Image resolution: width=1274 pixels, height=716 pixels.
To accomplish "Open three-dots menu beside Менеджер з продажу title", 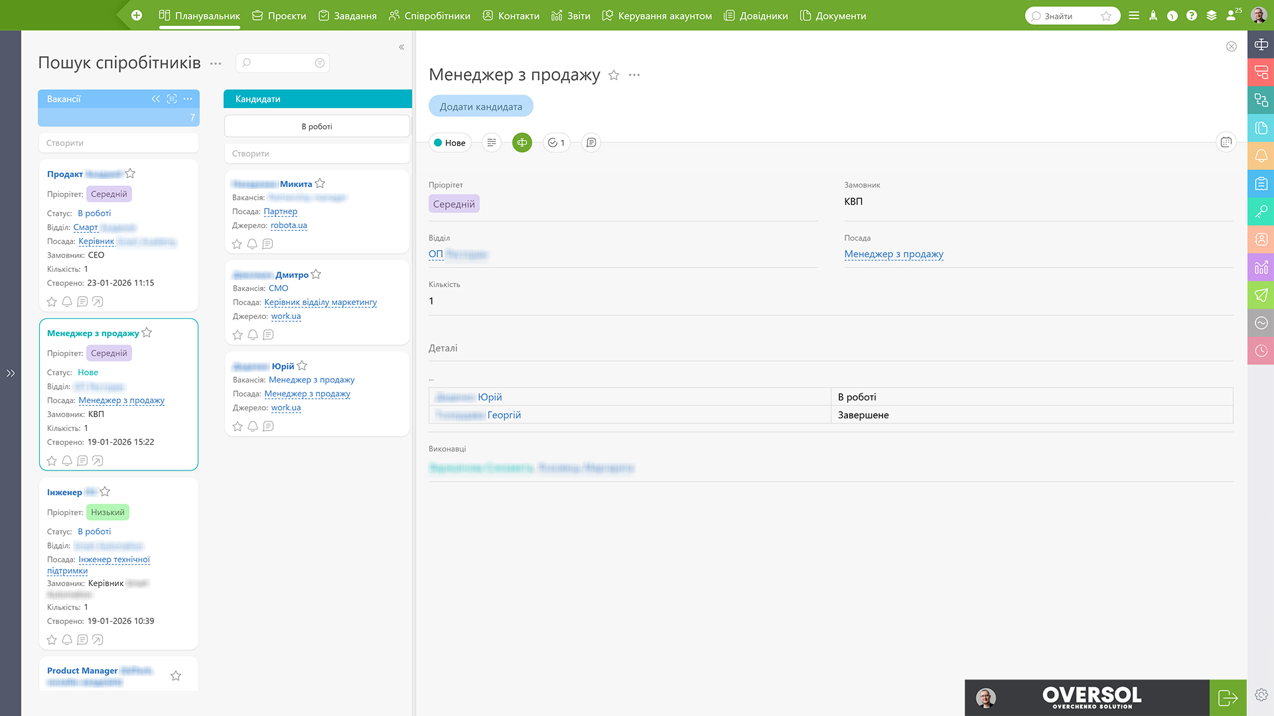I will 634,75.
